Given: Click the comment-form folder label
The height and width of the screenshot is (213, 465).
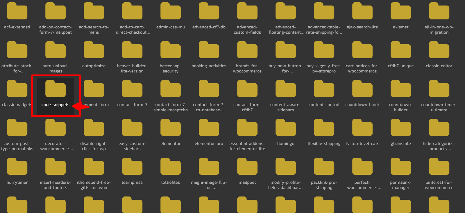Looking at the screenshot, I should pos(95,105).
